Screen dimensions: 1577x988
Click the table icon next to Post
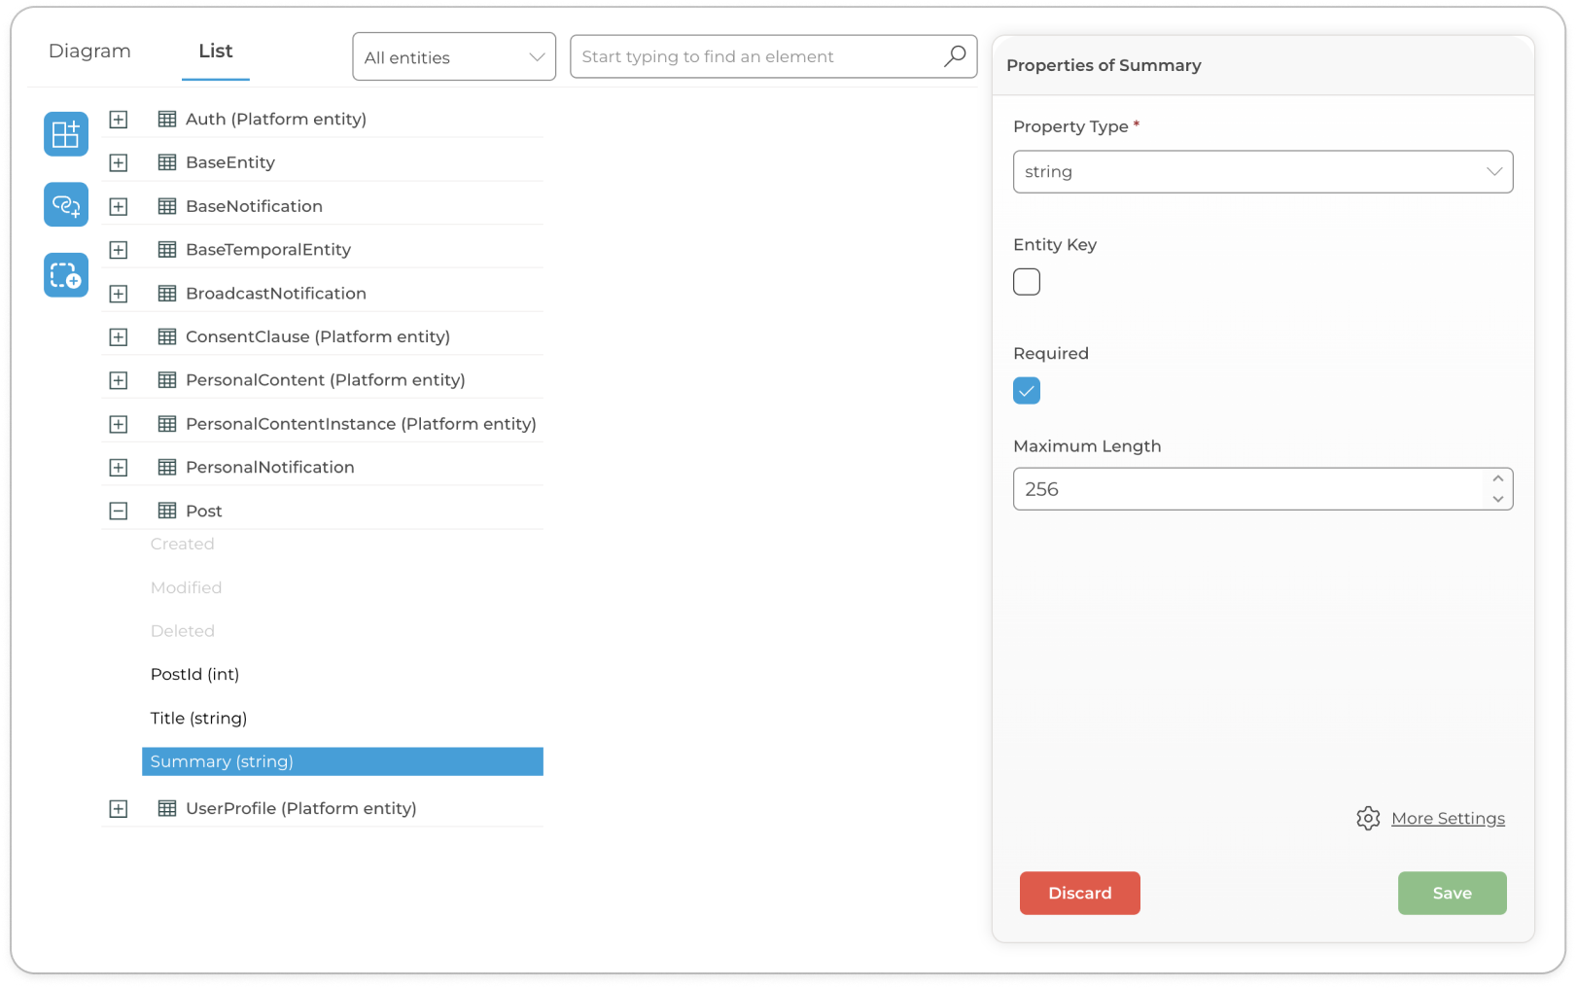click(x=167, y=511)
